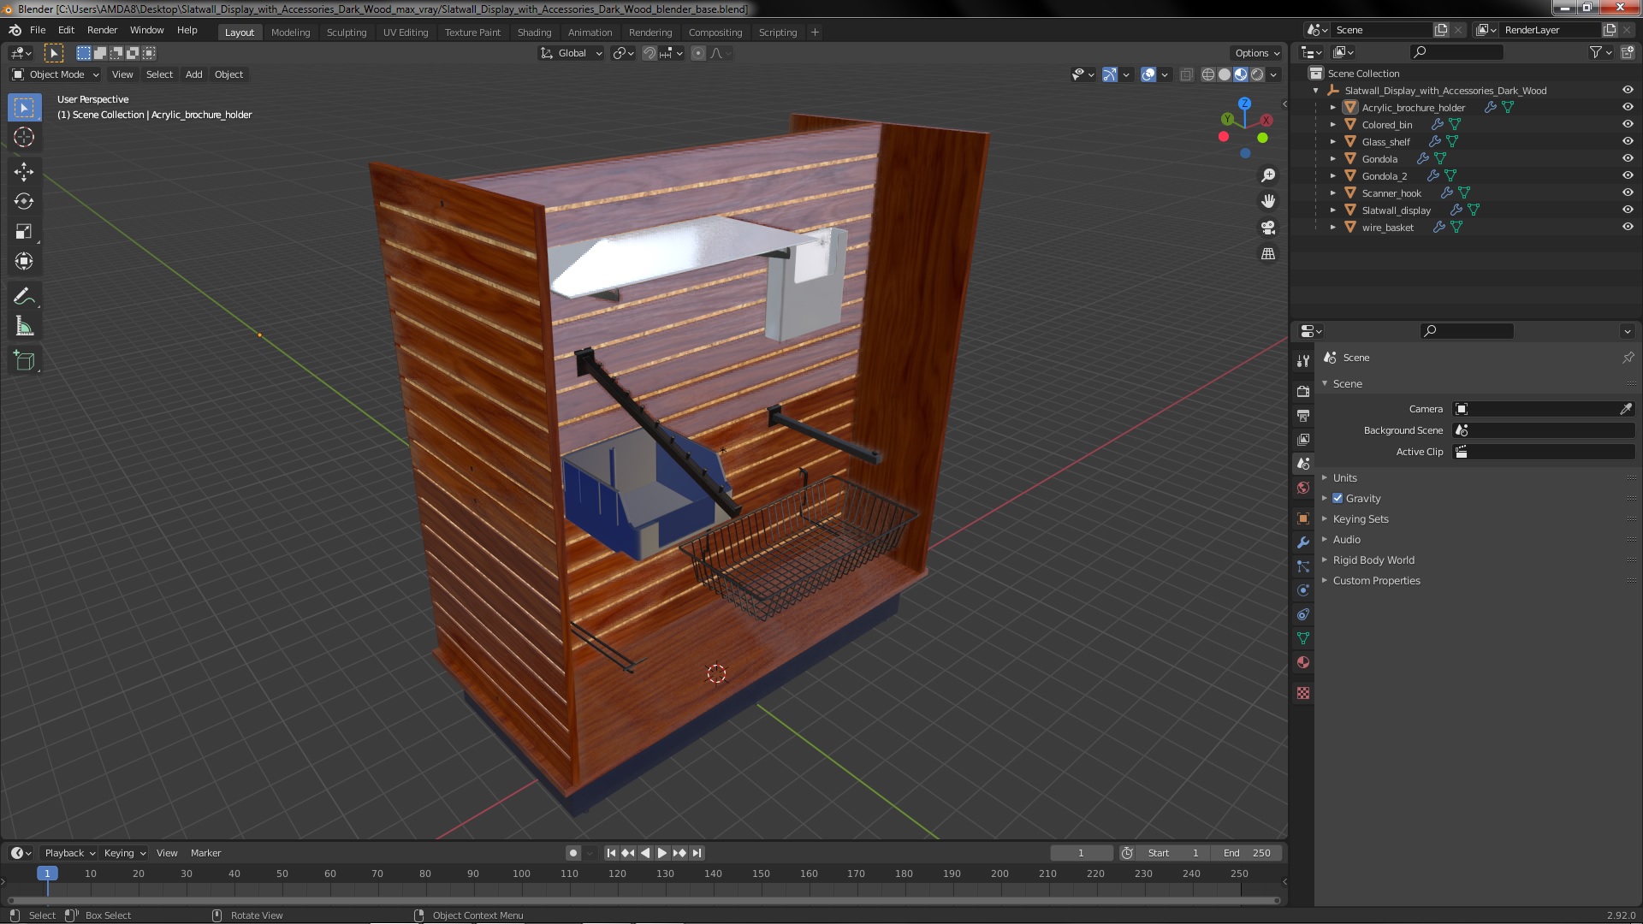Open Physics properties tab
The height and width of the screenshot is (924, 1643).
[1303, 590]
